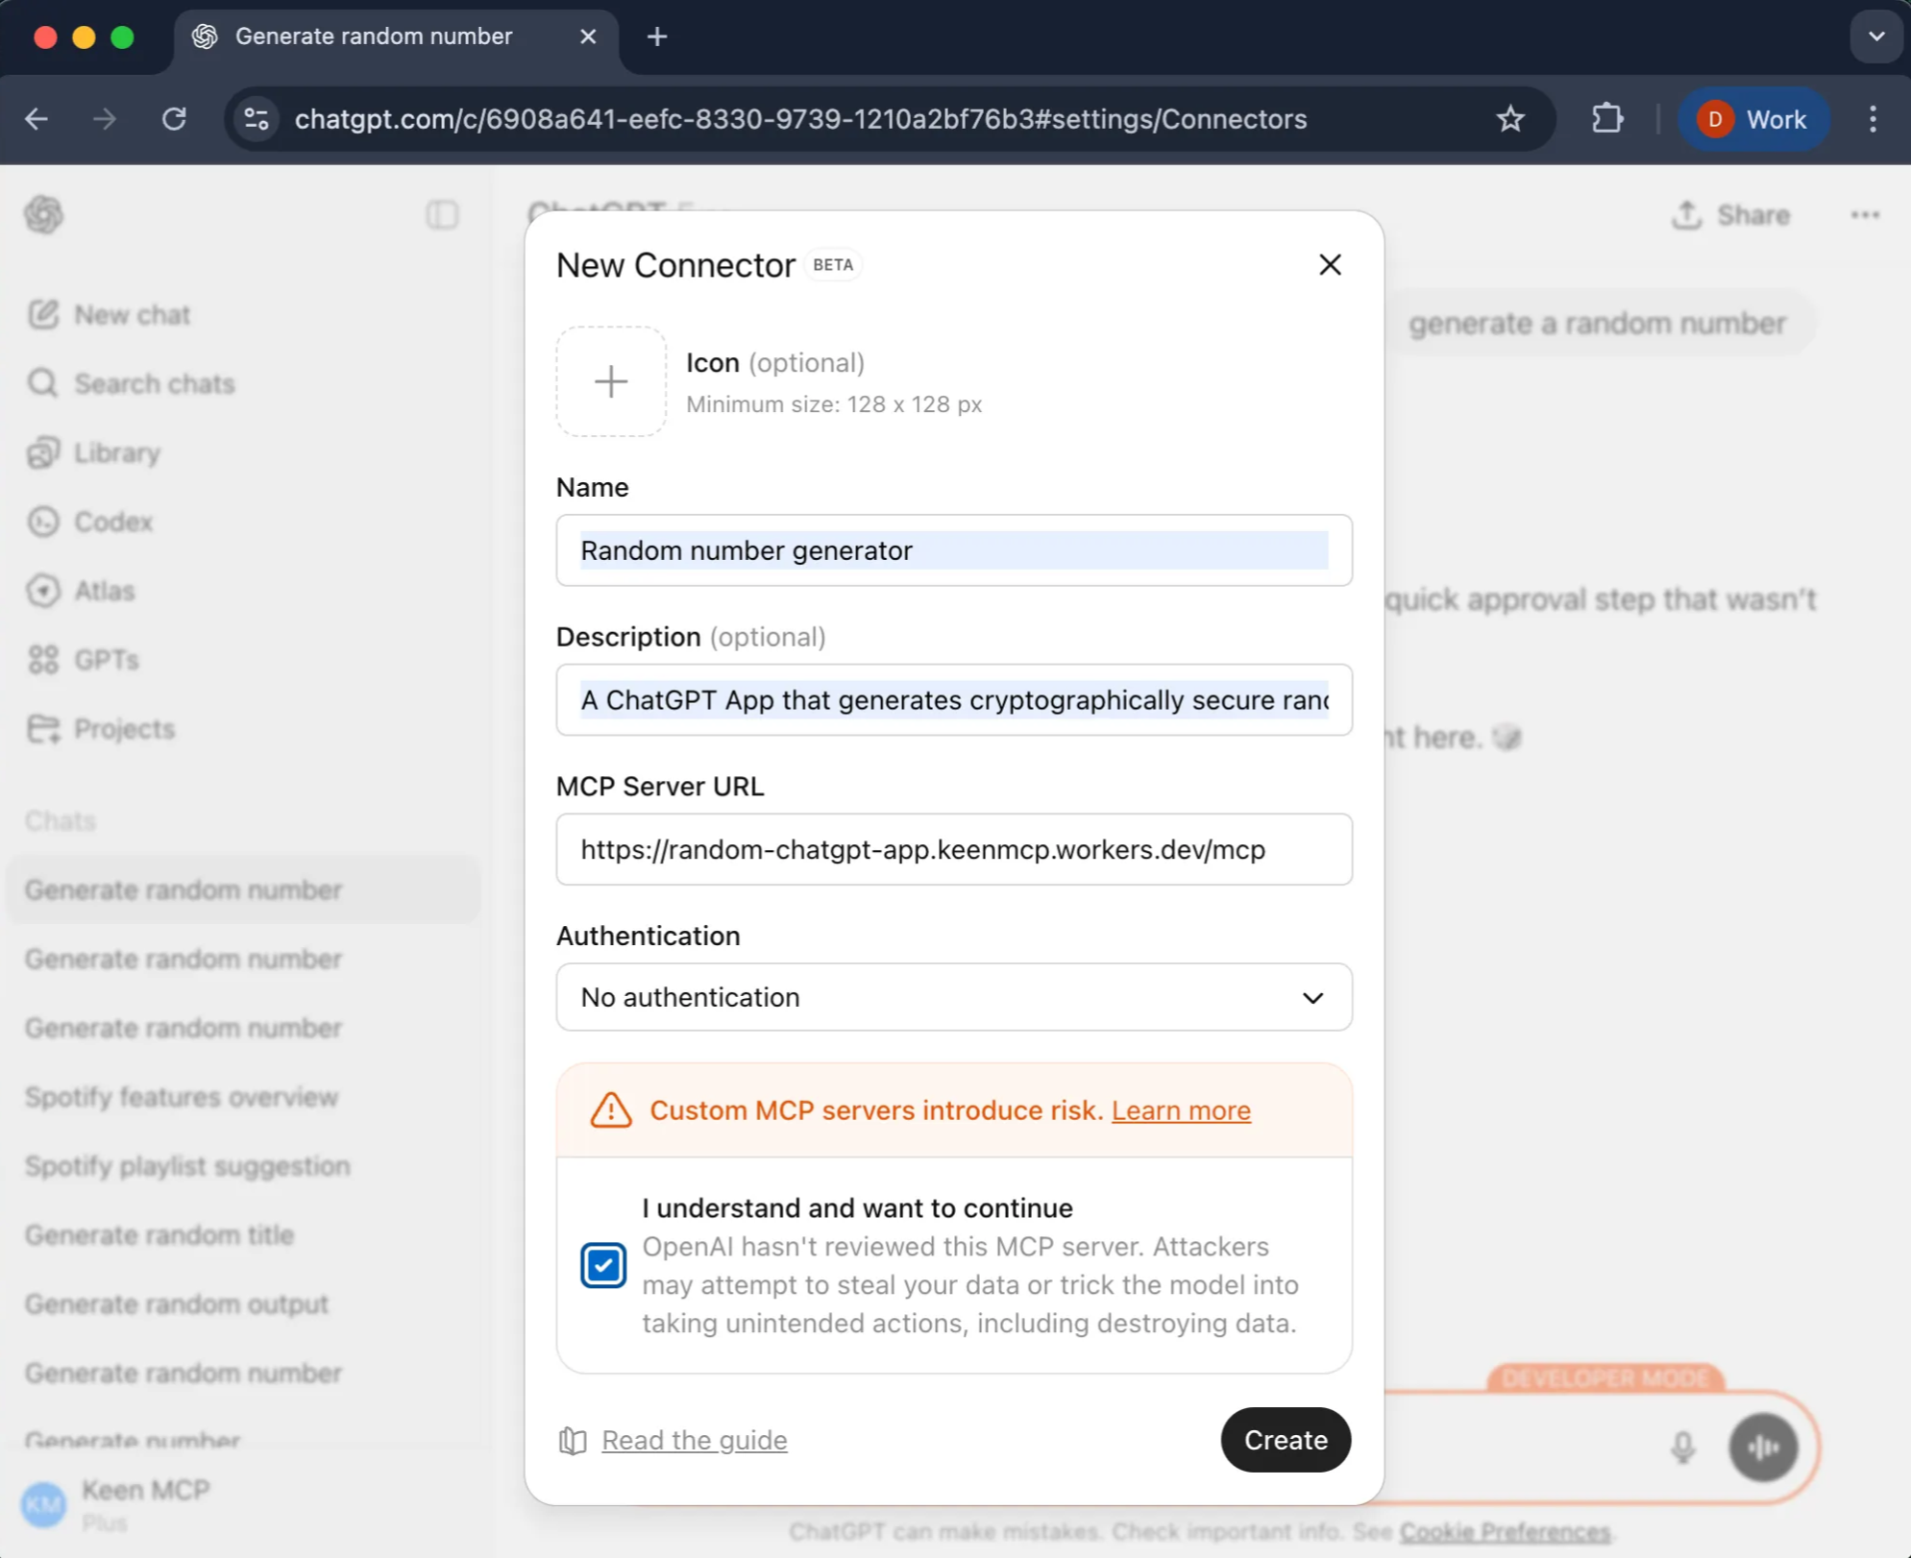Viewport: 1911px width, 1558px height.
Task: Open a new browser tab
Action: pos(657,37)
